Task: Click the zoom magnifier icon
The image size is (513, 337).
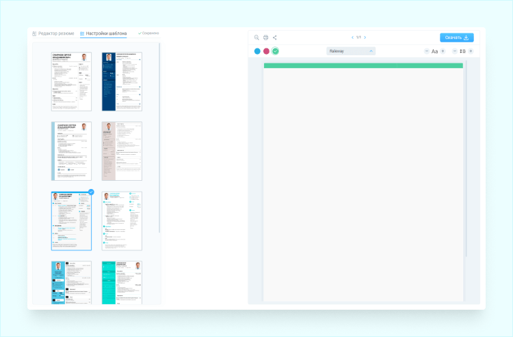Action: pos(256,38)
